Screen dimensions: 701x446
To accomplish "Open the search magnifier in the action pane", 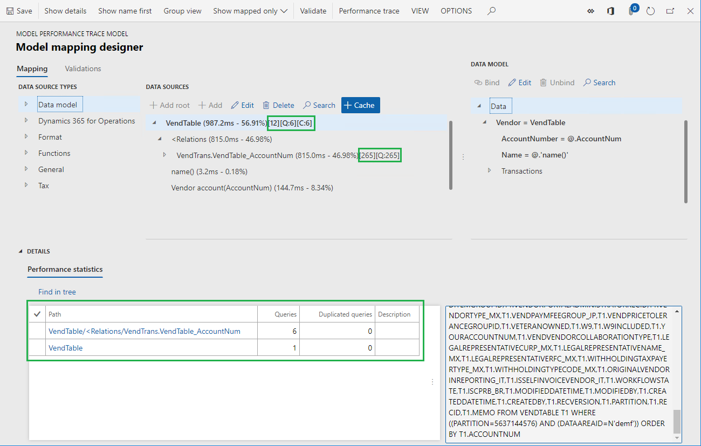I will [x=491, y=11].
